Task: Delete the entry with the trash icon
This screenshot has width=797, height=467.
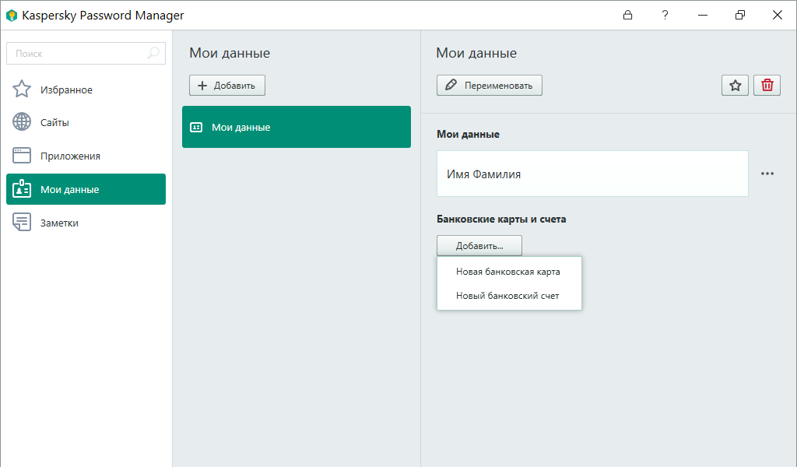Action: coord(767,85)
